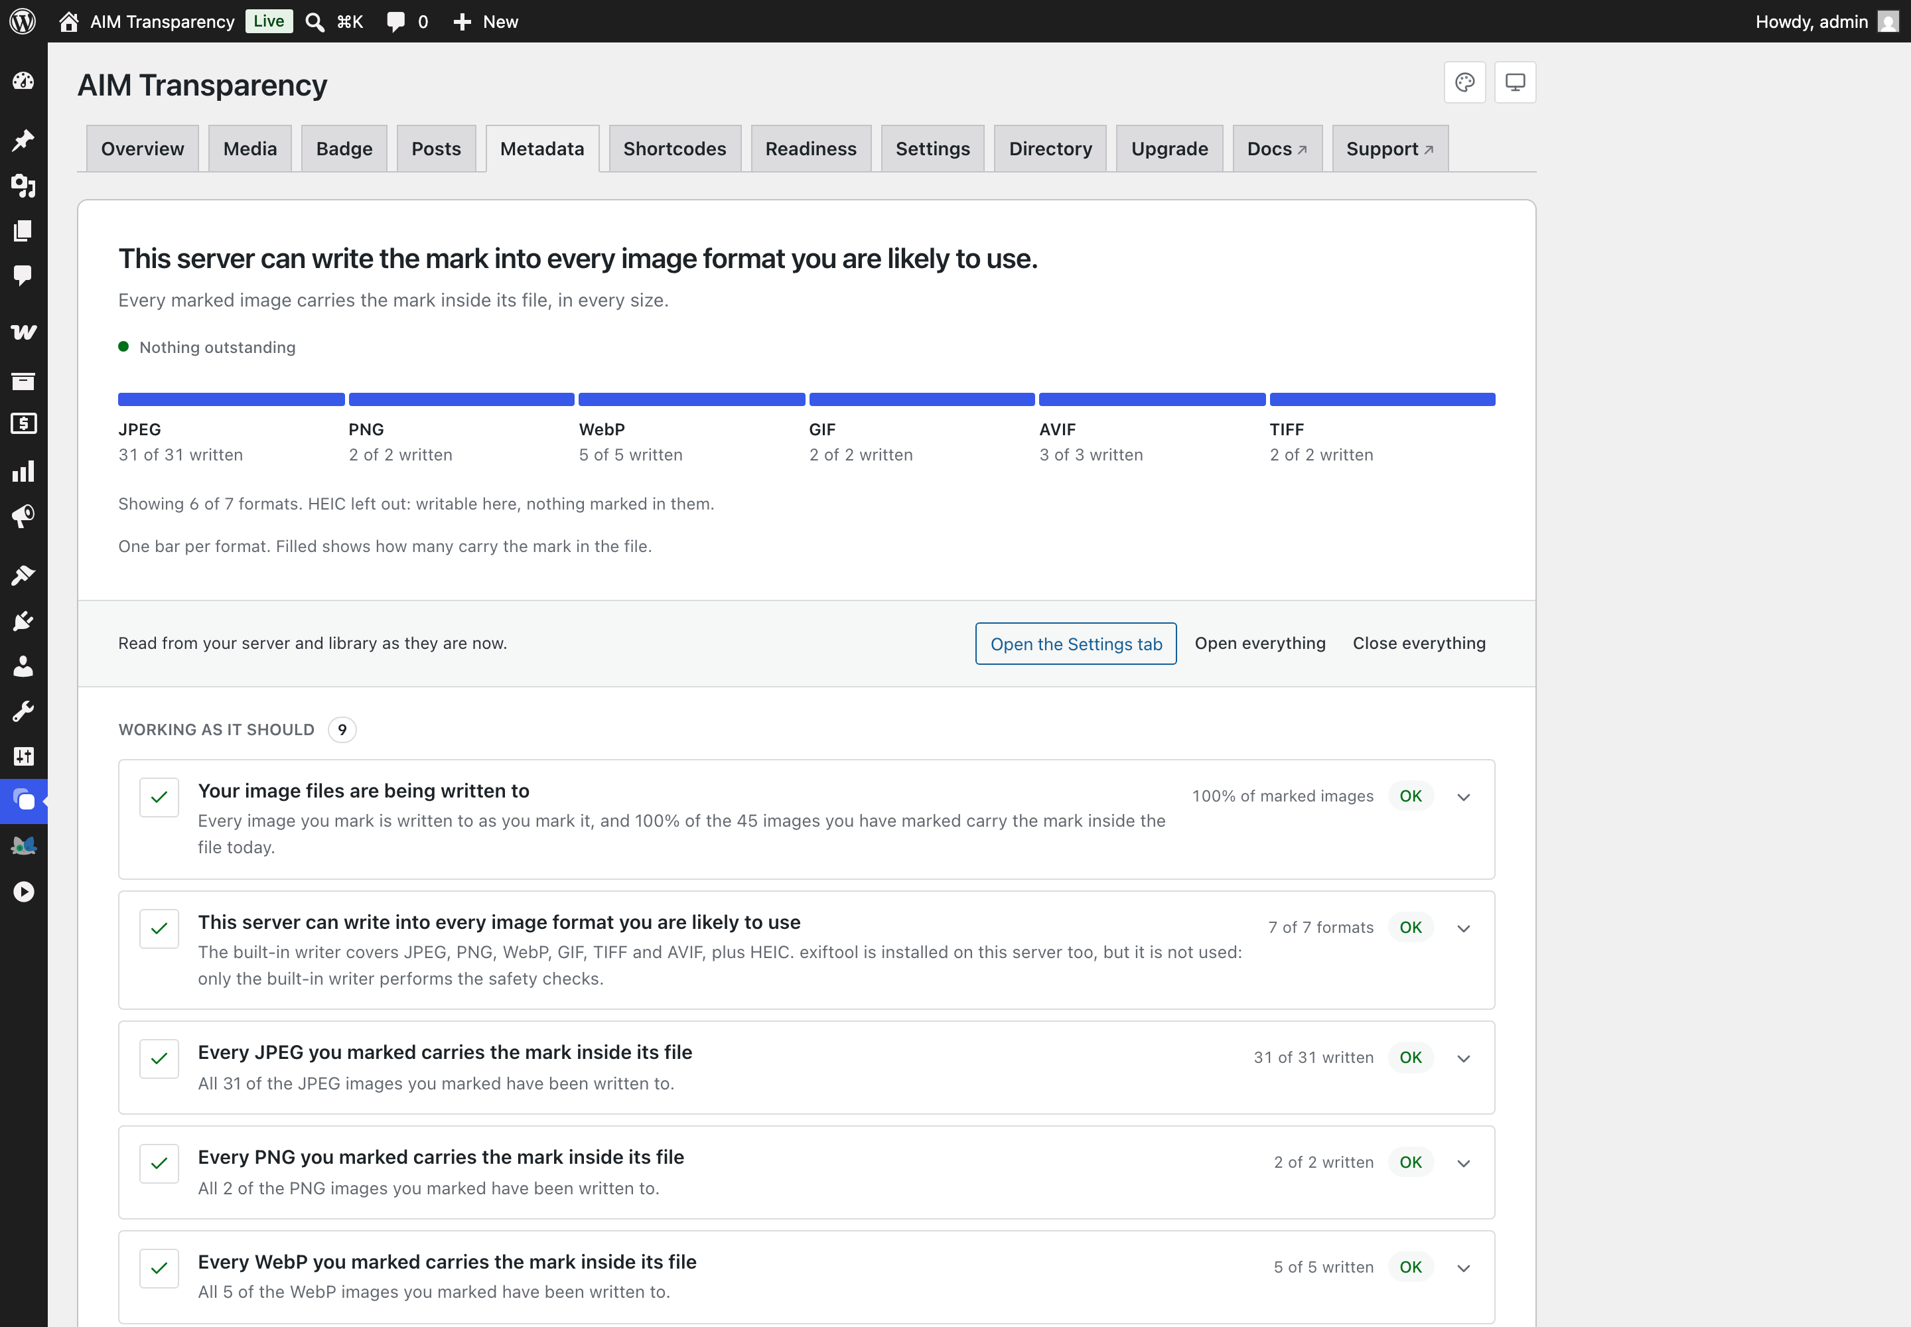This screenshot has height=1327, width=1911.
Task: Click 'Close everything'
Action: pyautogui.click(x=1419, y=643)
